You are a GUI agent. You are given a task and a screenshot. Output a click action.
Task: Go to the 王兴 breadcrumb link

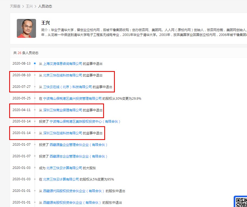pos(29,6)
